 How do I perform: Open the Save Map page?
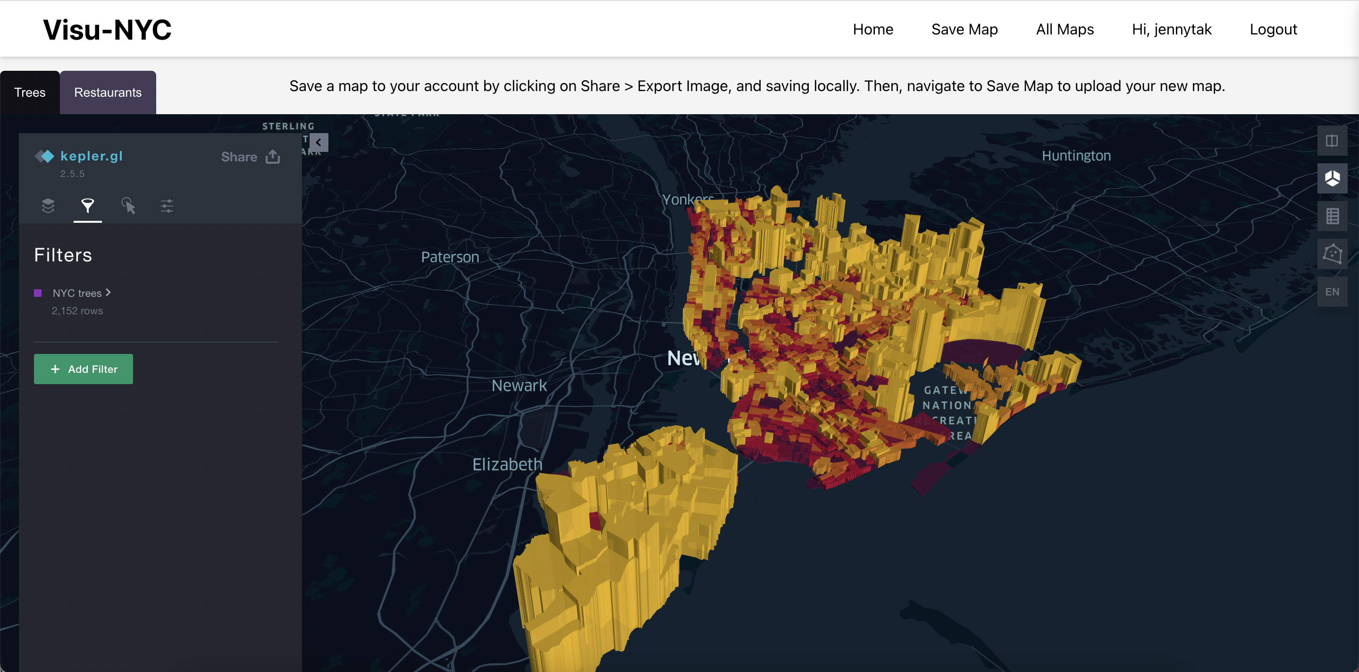point(965,30)
